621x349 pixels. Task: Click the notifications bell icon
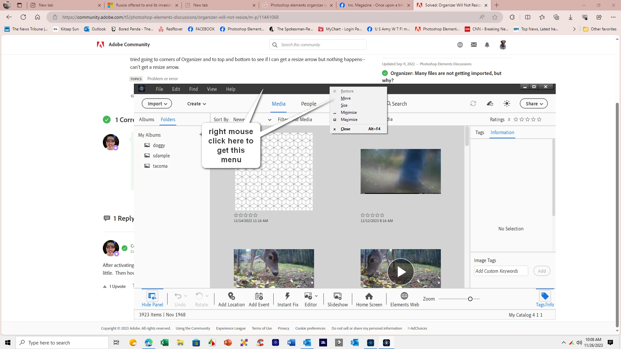(x=487, y=45)
